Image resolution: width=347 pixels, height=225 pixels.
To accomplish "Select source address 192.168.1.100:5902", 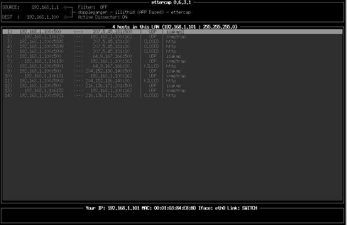I will pyautogui.click(x=42, y=81).
